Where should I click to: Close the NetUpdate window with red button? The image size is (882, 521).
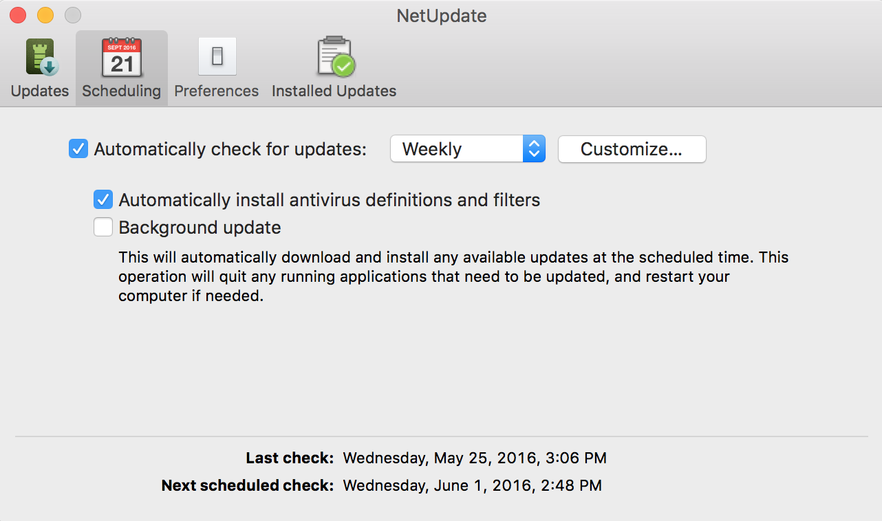pyautogui.click(x=18, y=15)
